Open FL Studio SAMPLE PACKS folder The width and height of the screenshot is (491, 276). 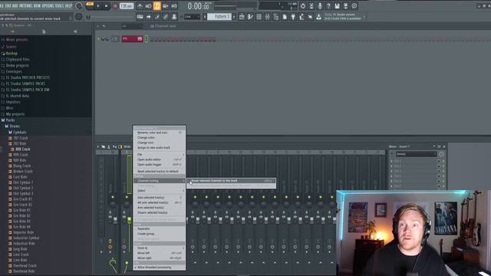tap(25, 84)
